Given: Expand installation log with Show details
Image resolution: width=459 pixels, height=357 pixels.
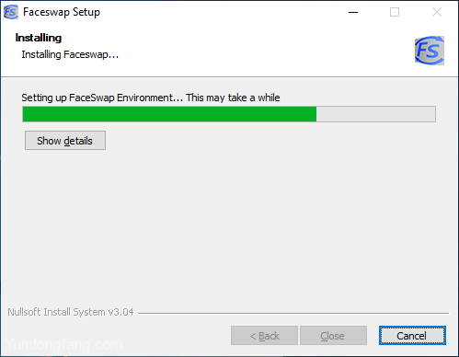Looking at the screenshot, I should 65,141.
